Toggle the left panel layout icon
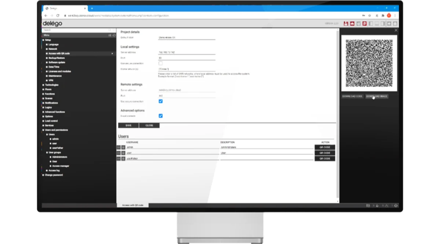The image size is (440, 244). tap(371, 24)
